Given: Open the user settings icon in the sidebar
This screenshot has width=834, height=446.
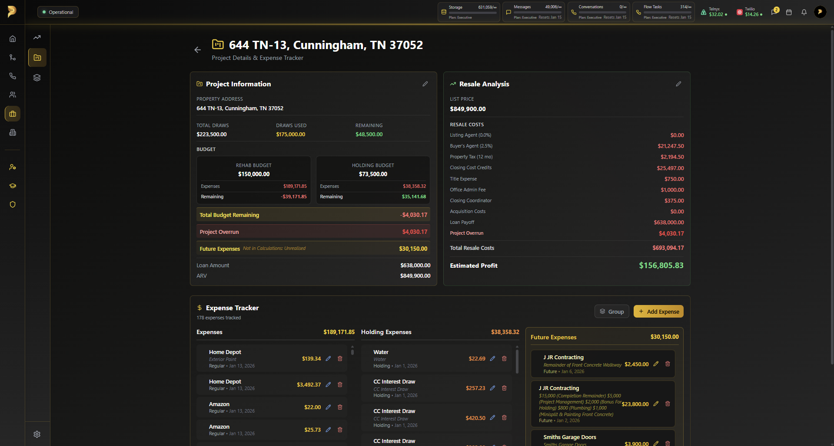Looking at the screenshot, I should click(13, 167).
